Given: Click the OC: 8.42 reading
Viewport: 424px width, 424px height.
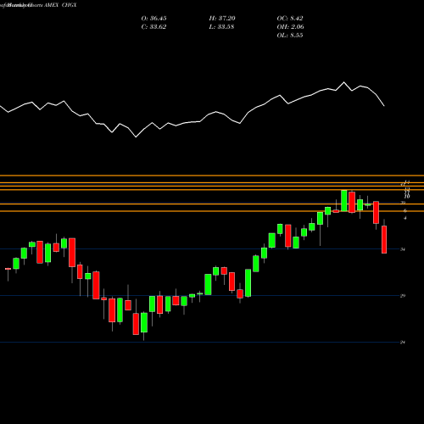Looking at the screenshot, I should point(290,19).
